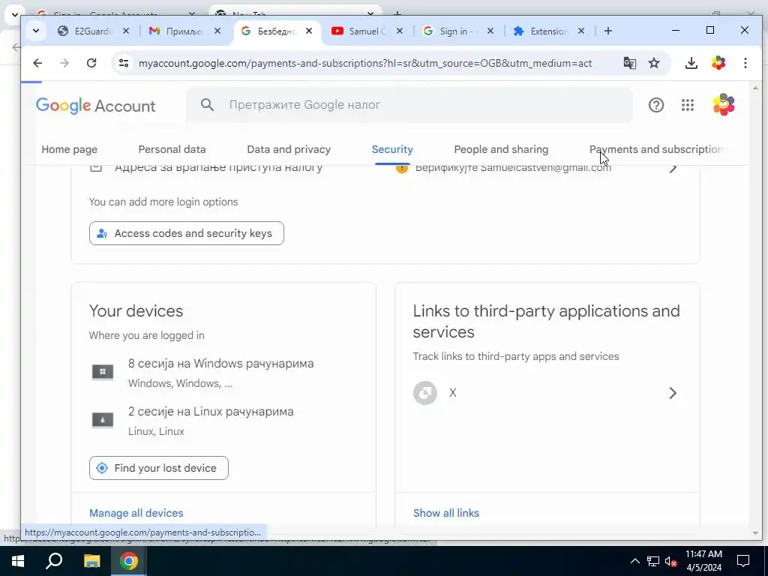Click the X third-party app icon
Viewport: 768px width, 576px height.
(x=425, y=393)
